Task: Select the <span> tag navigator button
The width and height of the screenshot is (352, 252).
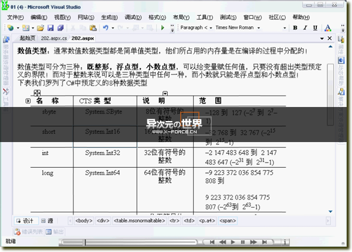Action: point(228,220)
